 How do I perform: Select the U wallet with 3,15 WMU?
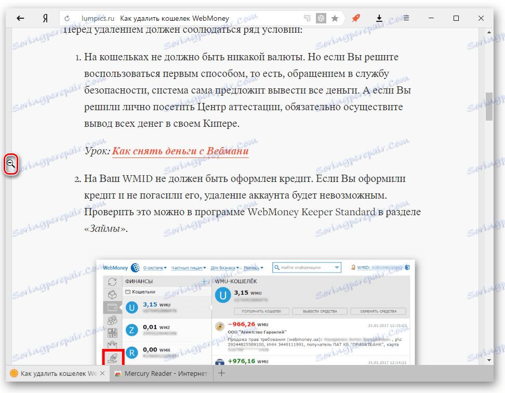pyautogui.click(x=167, y=307)
